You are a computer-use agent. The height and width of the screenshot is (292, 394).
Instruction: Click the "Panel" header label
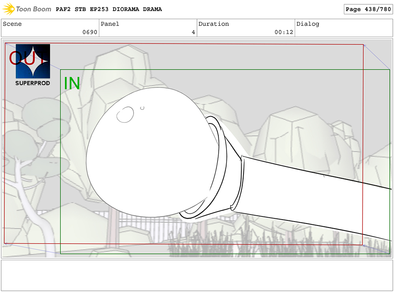[x=110, y=24]
